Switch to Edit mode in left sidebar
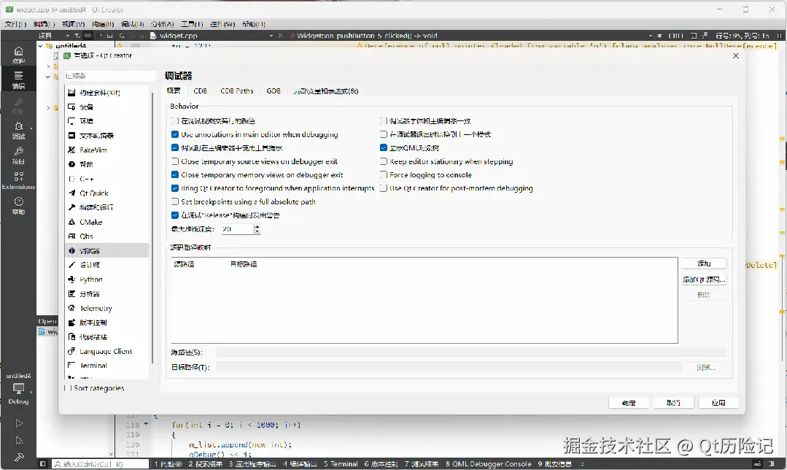The width and height of the screenshot is (787, 470). tap(18, 80)
